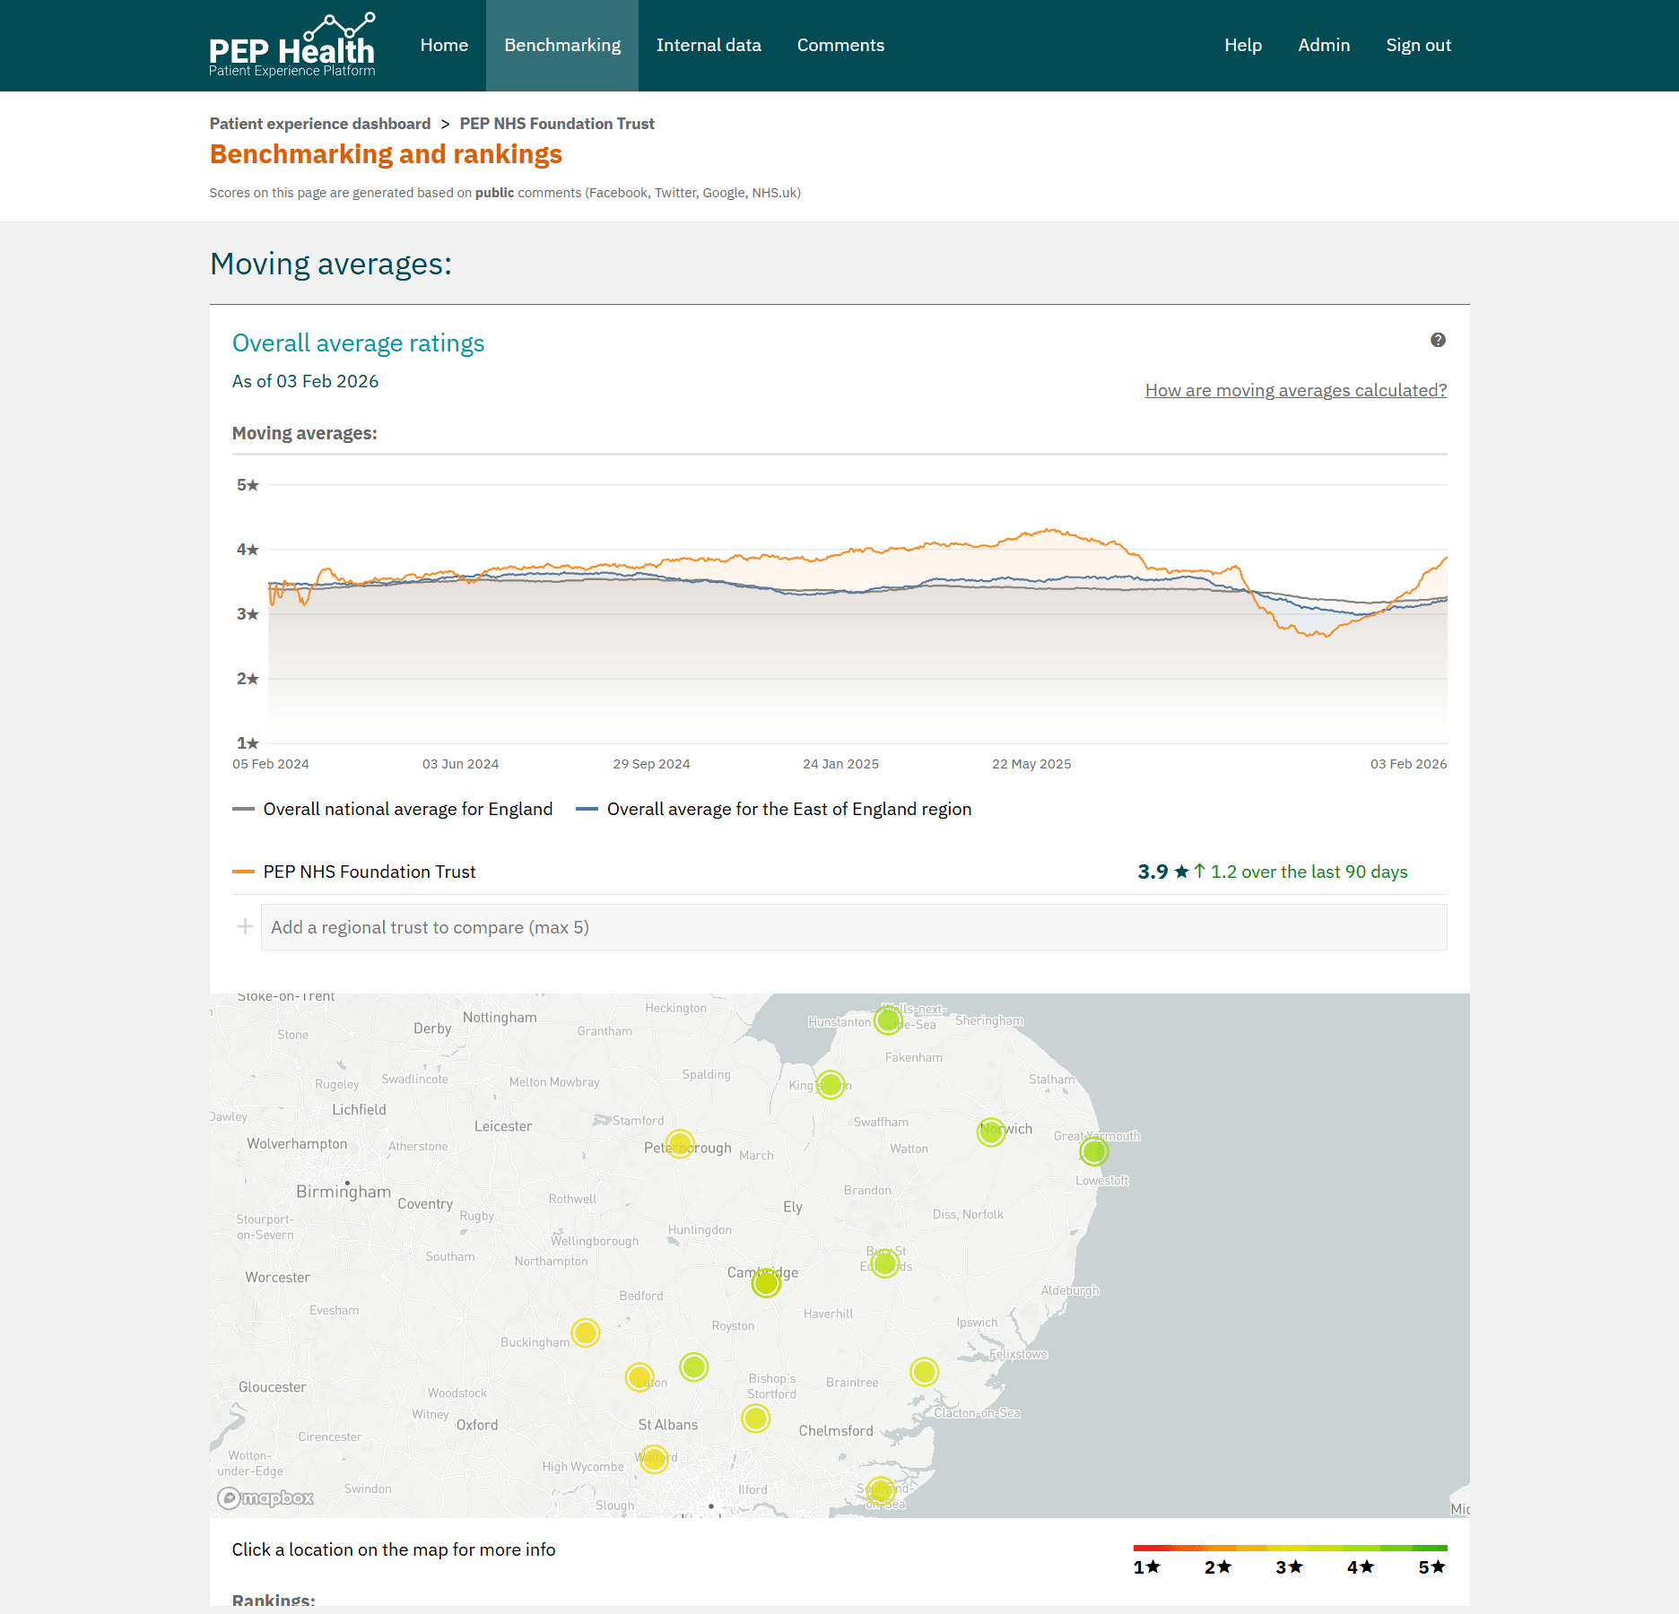Open the Internal data tab
This screenshot has height=1614, width=1679.
click(709, 46)
